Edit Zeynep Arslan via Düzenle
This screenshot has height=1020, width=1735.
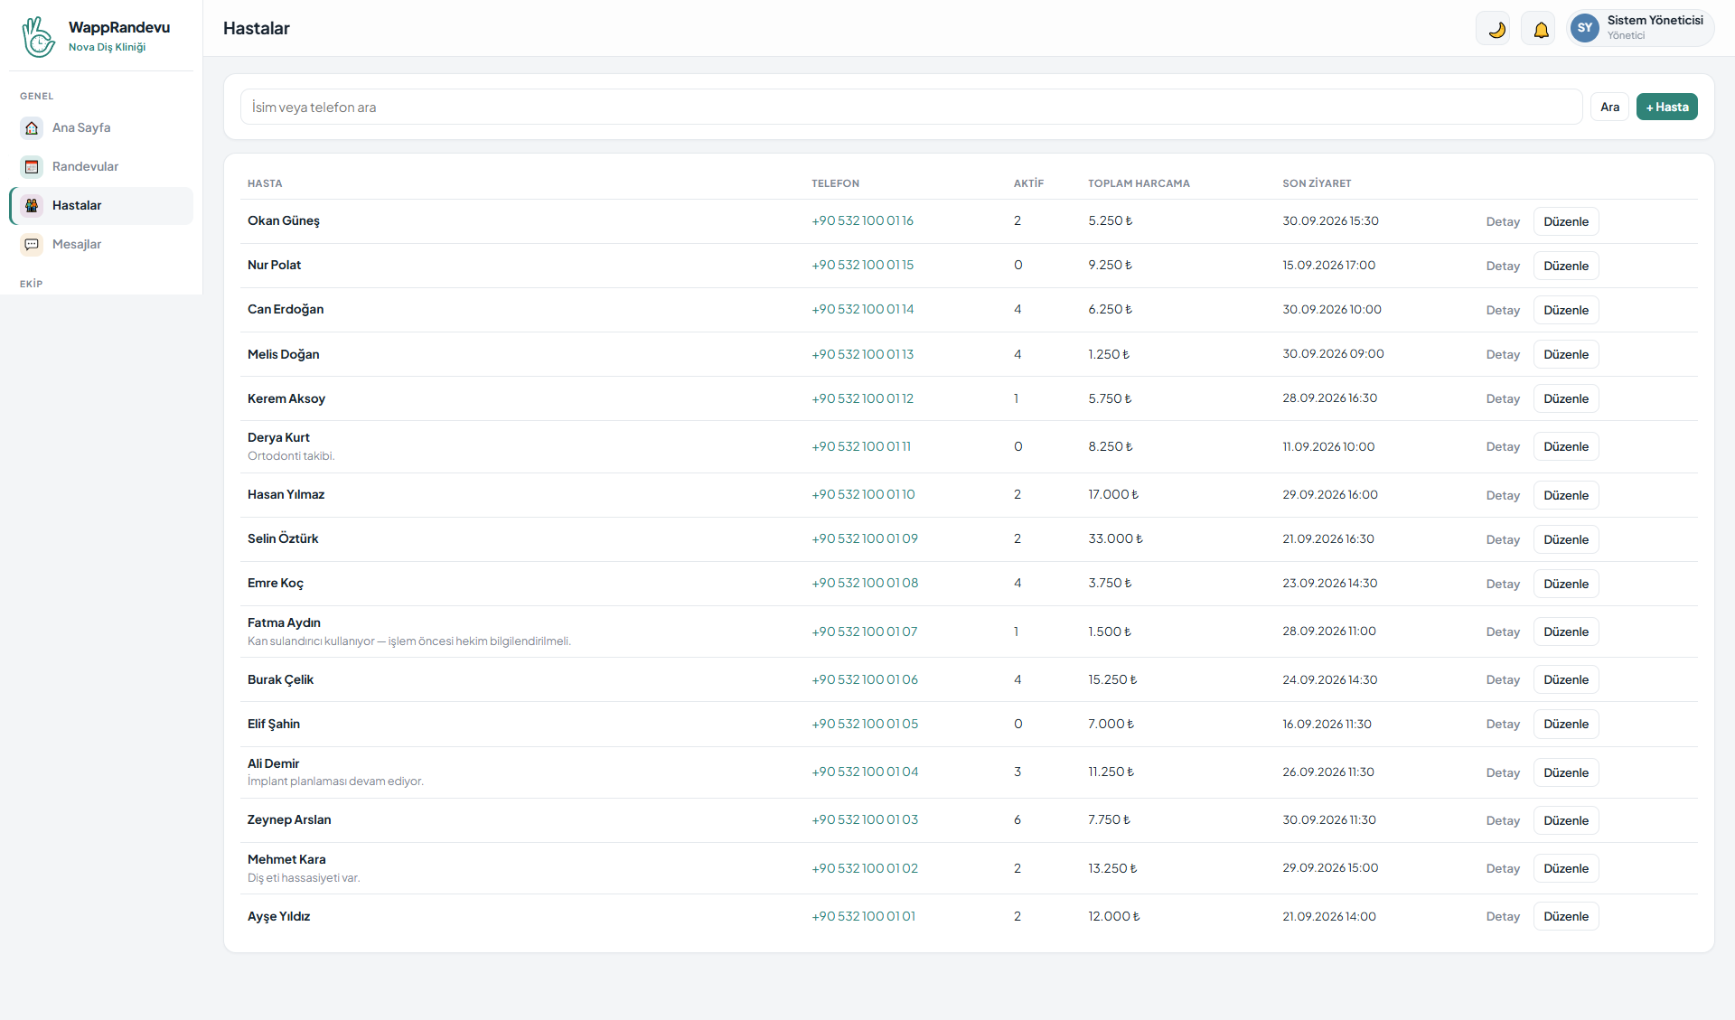coord(1565,820)
